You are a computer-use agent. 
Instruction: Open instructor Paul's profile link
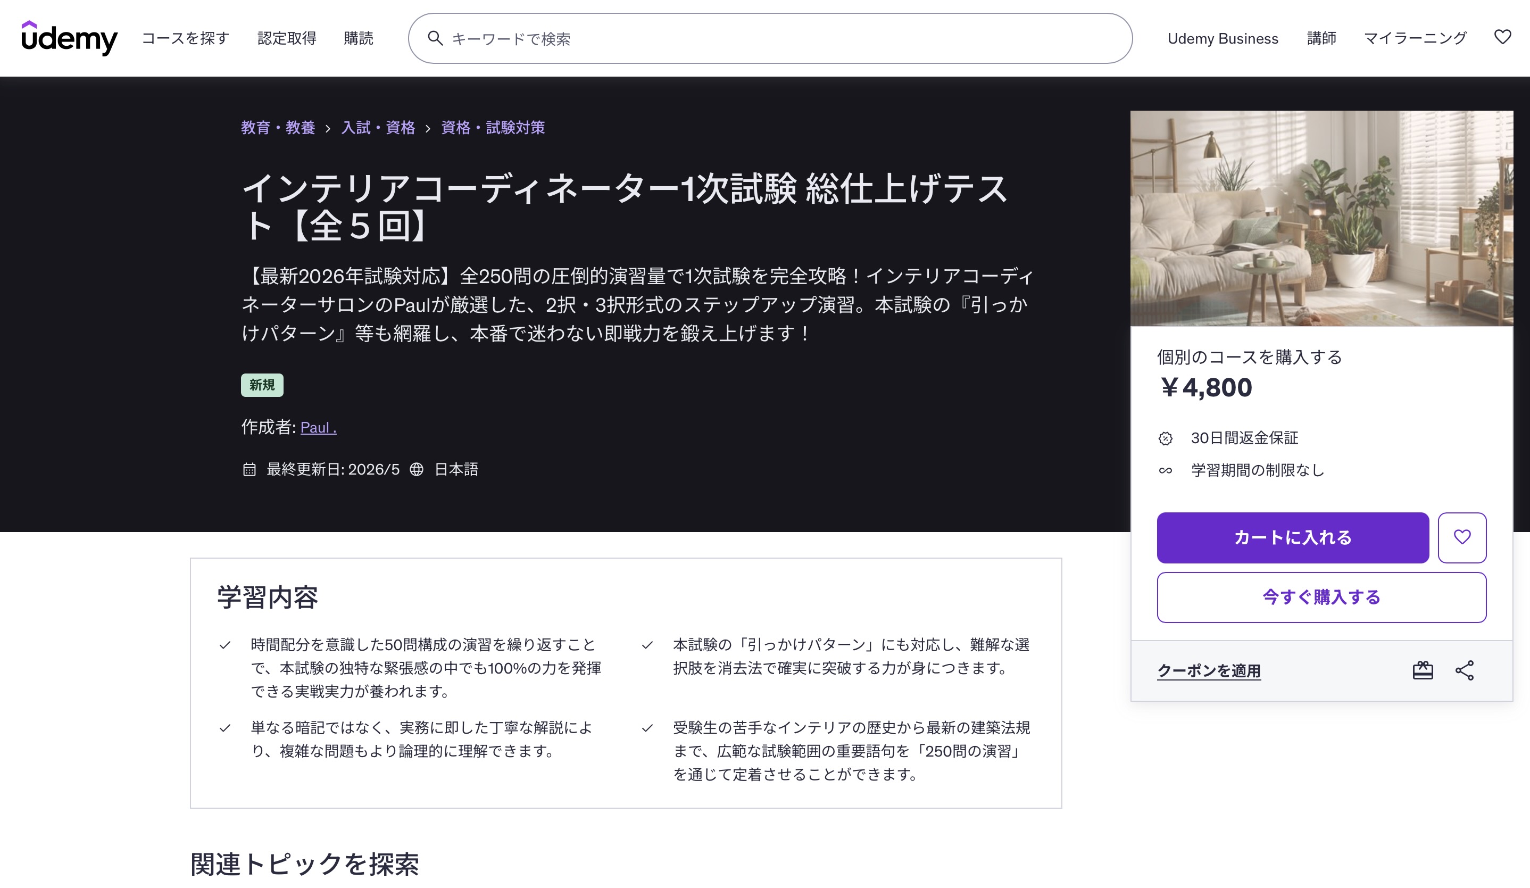pos(318,427)
